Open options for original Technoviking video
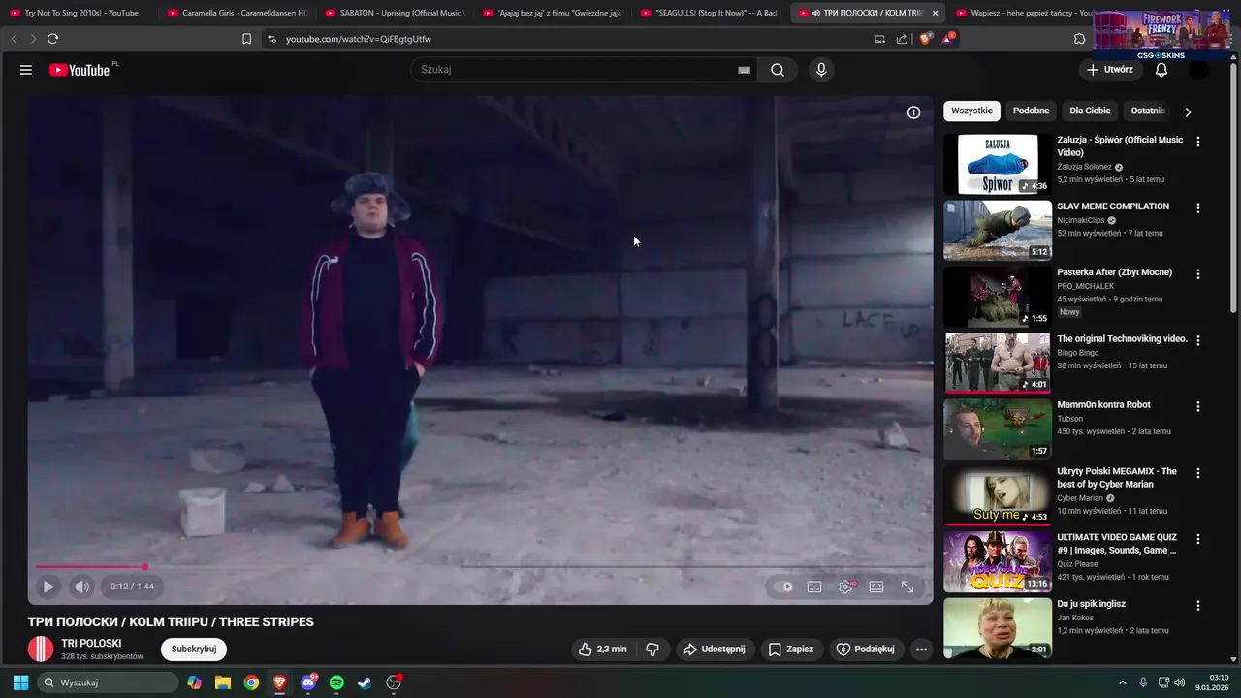This screenshot has height=698, width=1241. (x=1198, y=340)
